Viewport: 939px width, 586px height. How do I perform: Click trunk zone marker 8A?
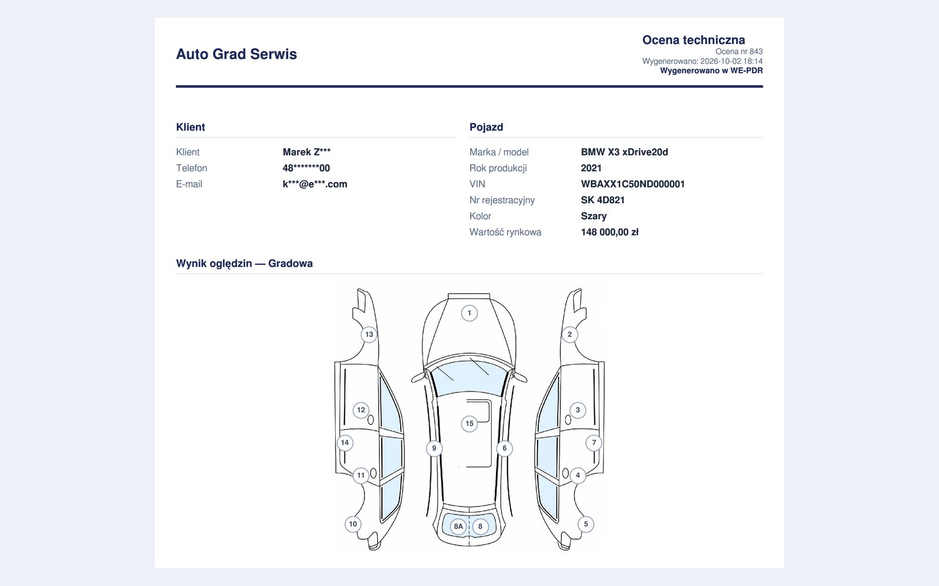click(458, 526)
